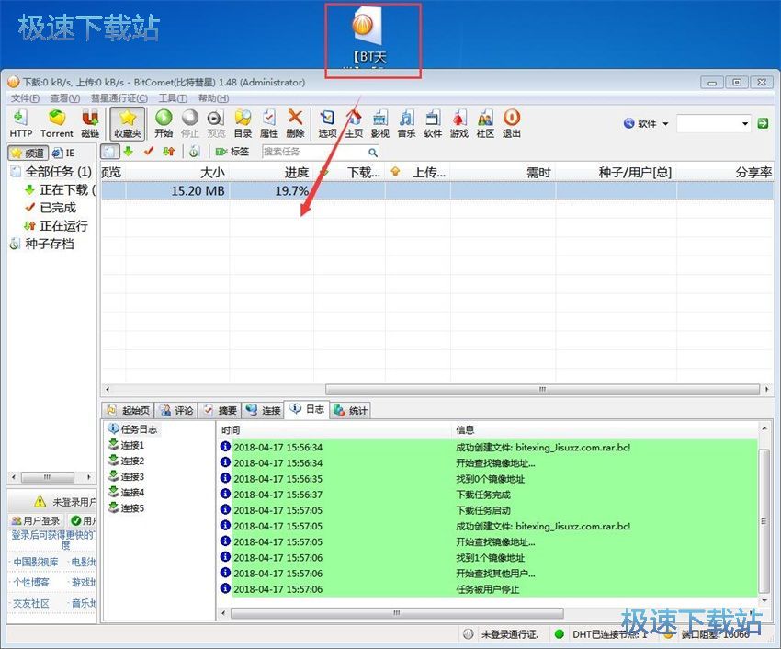Open the 工具(T) menu
The height and width of the screenshot is (649, 781).
pos(173,98)
